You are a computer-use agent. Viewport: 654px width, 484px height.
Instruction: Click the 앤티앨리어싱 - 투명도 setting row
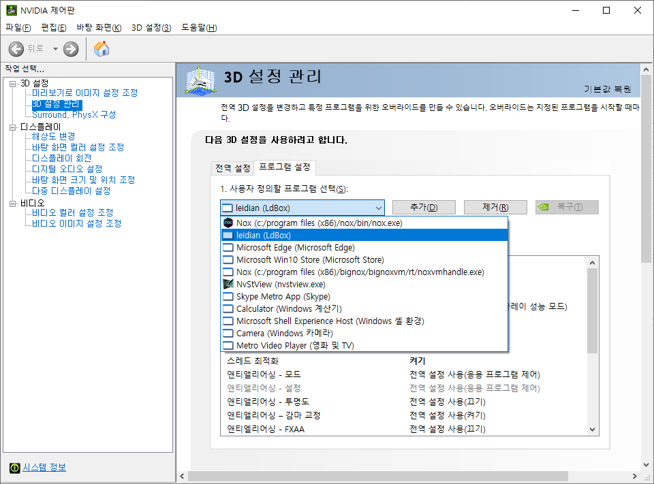[403, 402]
